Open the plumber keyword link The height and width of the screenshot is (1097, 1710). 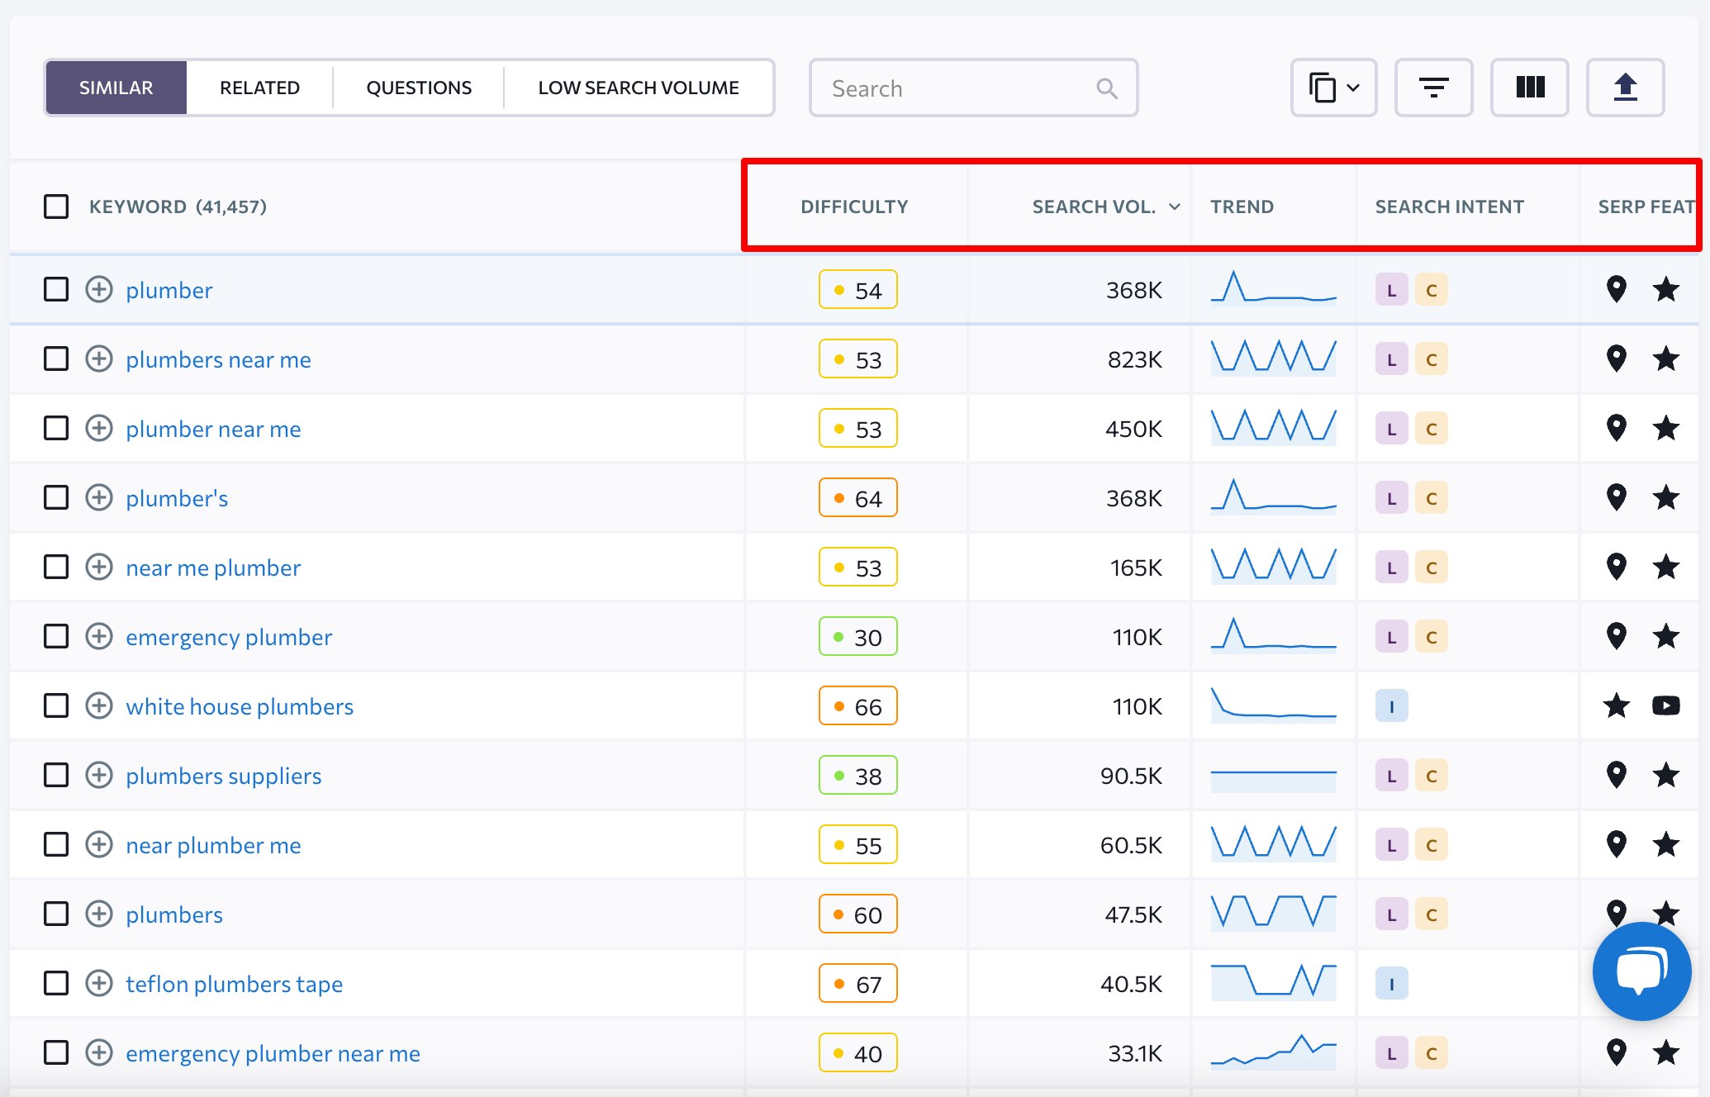click(x=169, y=290)
